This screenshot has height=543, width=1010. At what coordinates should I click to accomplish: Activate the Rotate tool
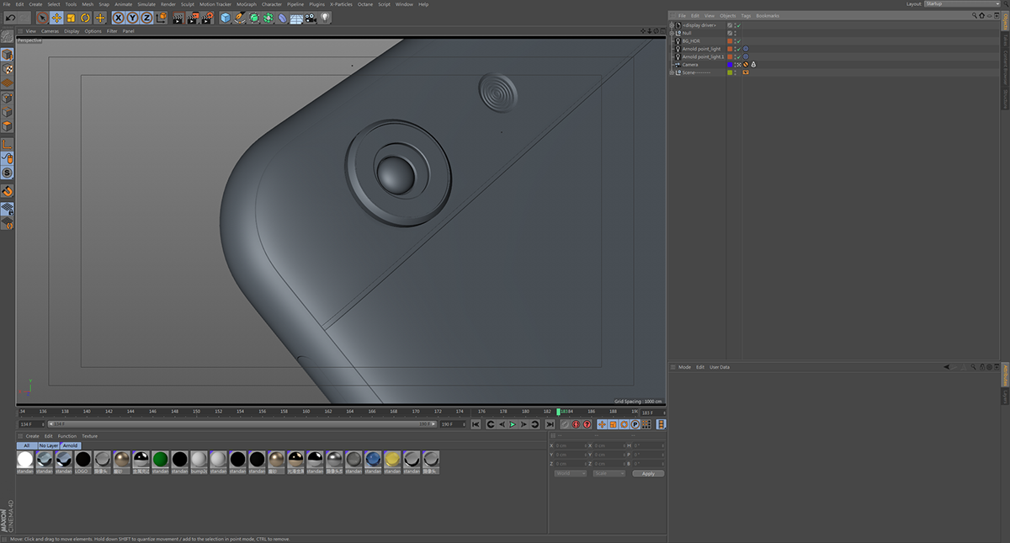tap(85, 17)
